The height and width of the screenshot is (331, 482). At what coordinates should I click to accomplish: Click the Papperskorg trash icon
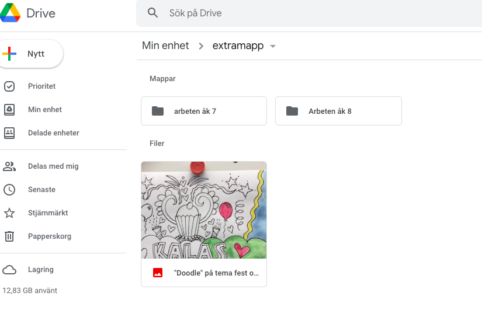click(9, 236)
